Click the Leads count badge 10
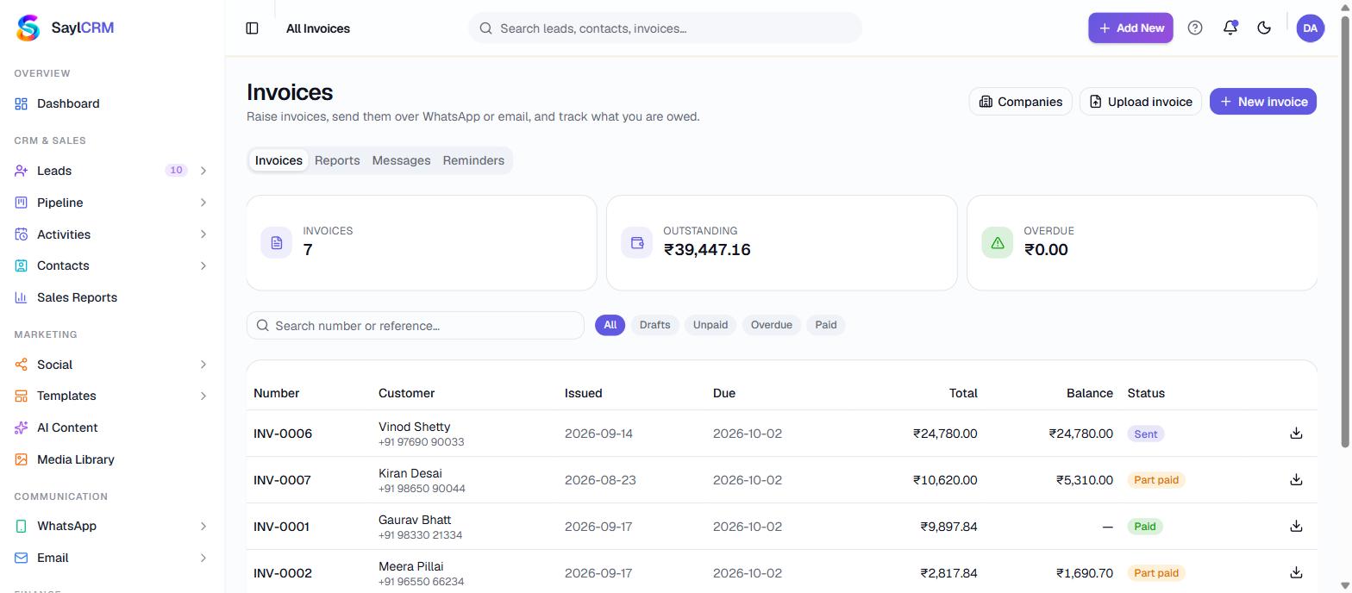The image size is (1352, 593). click(176, 171)
